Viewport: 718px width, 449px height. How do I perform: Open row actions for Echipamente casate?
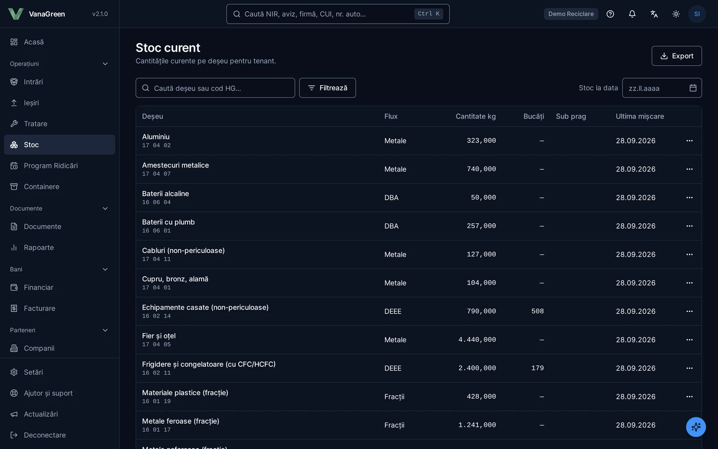coord(689,312)
